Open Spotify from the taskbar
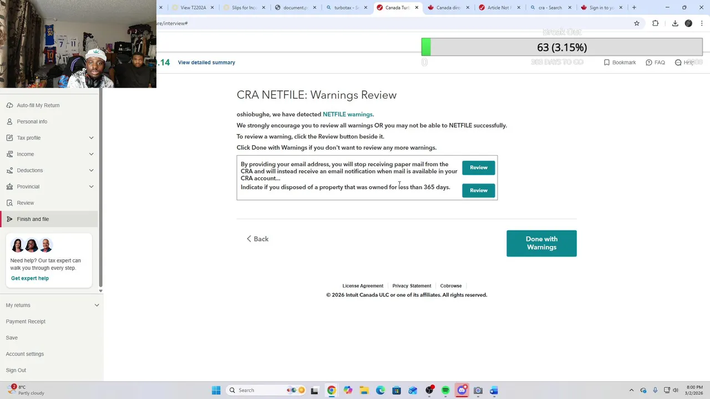 click(x=445, y=390)
